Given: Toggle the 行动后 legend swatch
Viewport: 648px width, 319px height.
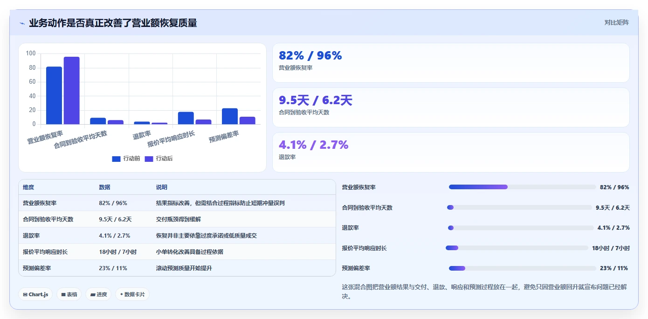Looking at the screenshot, I should (149, 159).
